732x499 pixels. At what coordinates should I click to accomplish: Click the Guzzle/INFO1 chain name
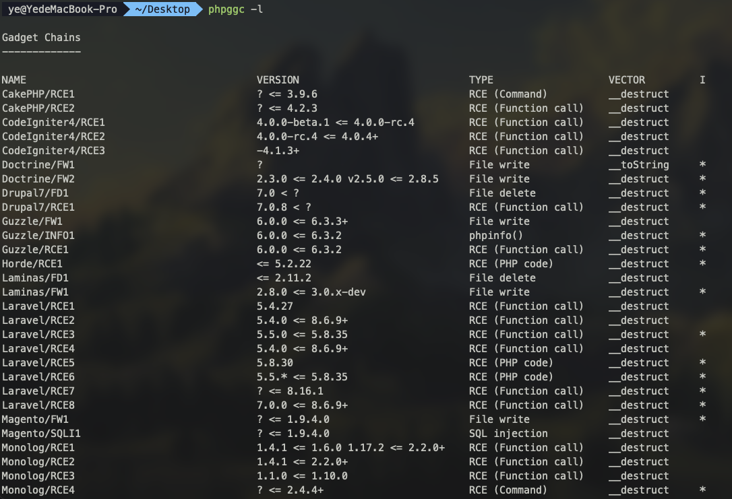38,236
